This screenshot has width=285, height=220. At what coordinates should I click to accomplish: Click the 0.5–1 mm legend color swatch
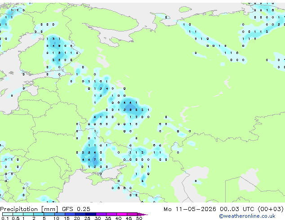click(x=18, y=214)
